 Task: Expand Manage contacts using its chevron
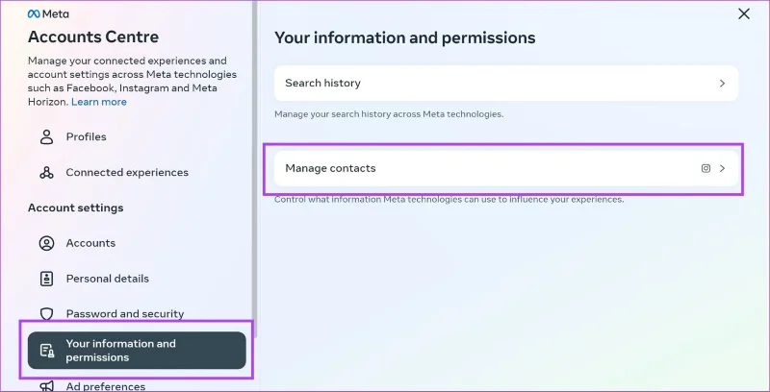click(x=723, y=168)
